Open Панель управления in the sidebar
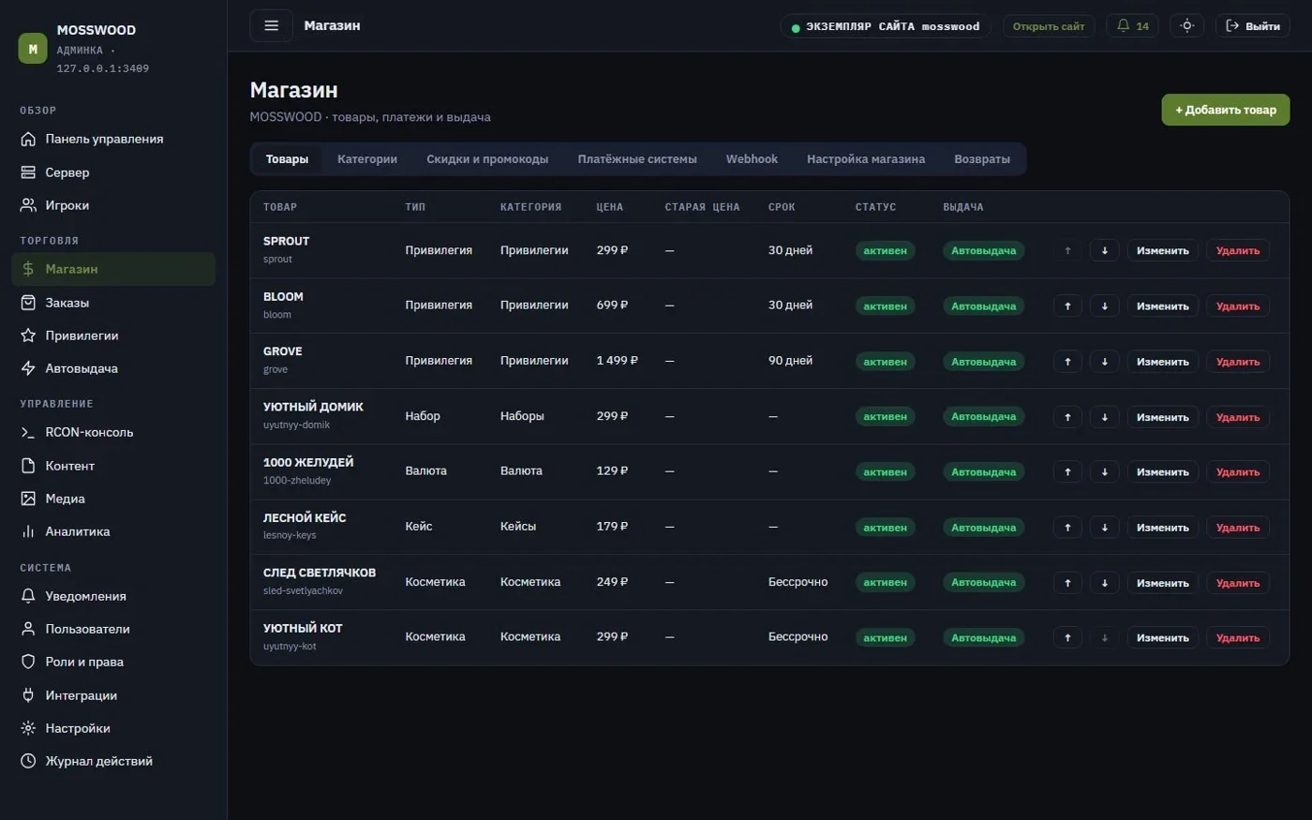This screenshot has height=820, width=1312. [113, 139]
